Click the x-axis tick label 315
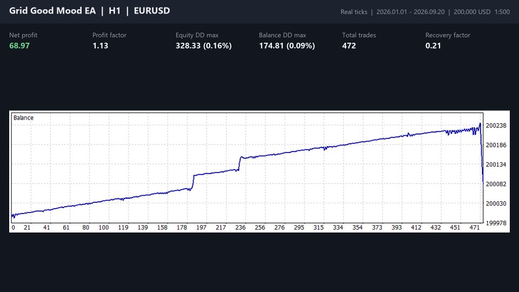This screenshot has width=519, height=292. tap(318, 228)
